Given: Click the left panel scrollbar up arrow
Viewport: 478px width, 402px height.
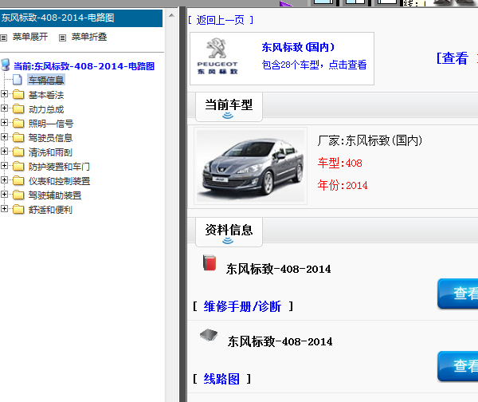Looking at the screenshot, I should tap(171, 15).
